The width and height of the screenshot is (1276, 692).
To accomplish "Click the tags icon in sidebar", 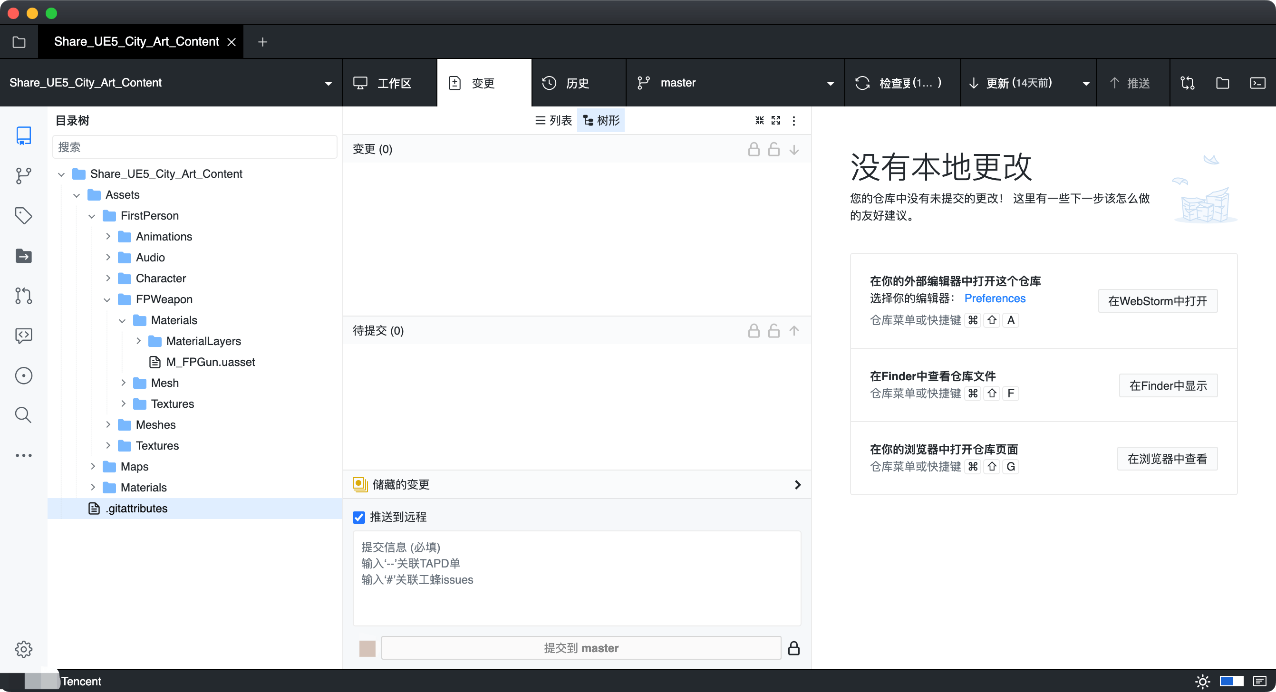I will pos(23,215).
